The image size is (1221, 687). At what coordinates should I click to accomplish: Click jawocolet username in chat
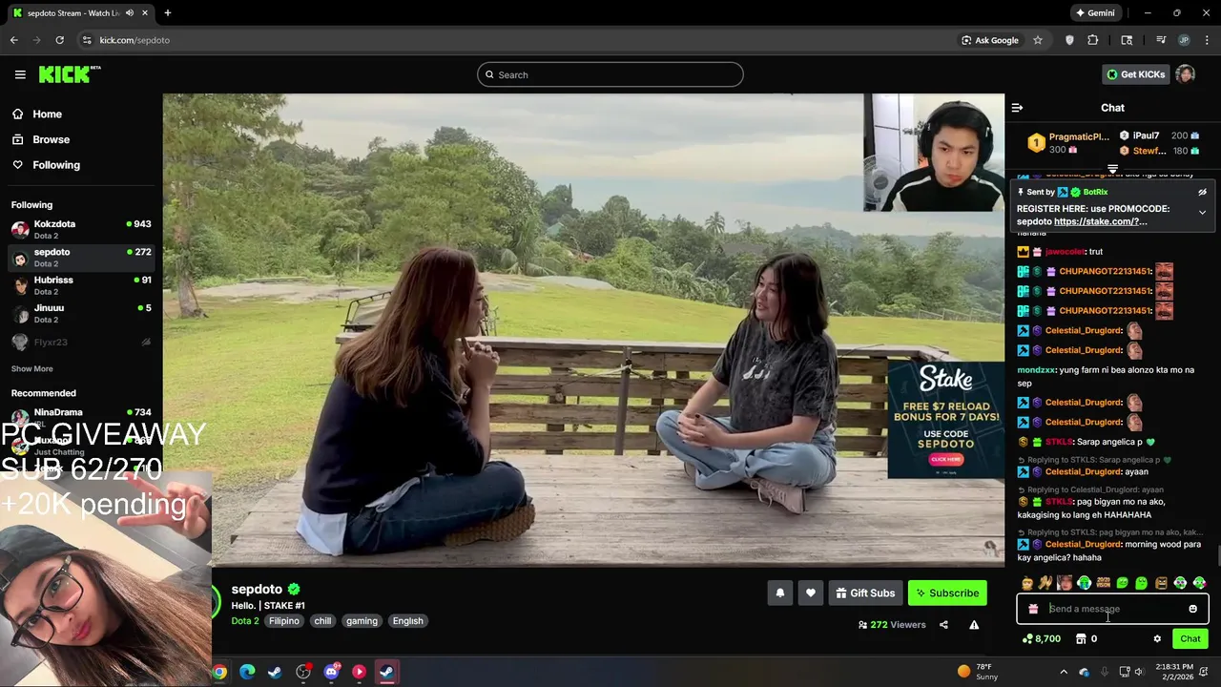[x=1065, y=252]
